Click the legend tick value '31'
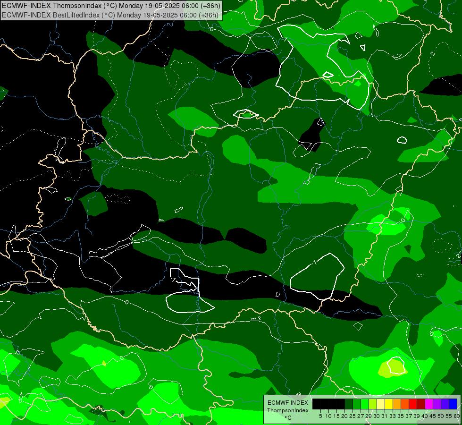This screenshot has height=425, width=462. click(385, 416)
